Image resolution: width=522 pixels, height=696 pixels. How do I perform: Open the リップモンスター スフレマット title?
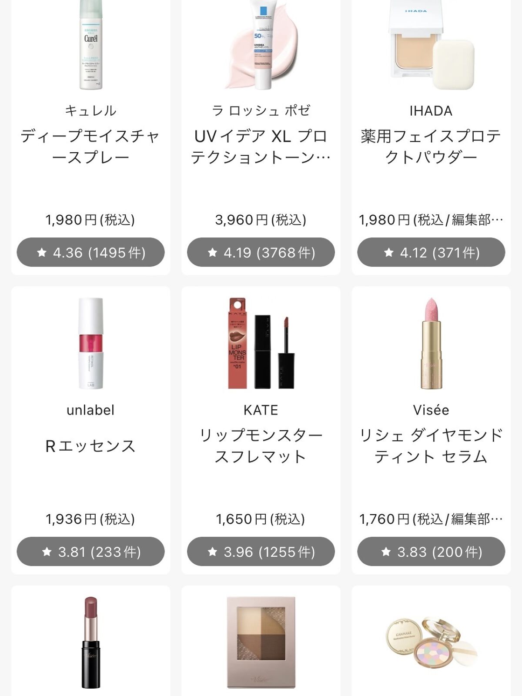pos(261,446)
